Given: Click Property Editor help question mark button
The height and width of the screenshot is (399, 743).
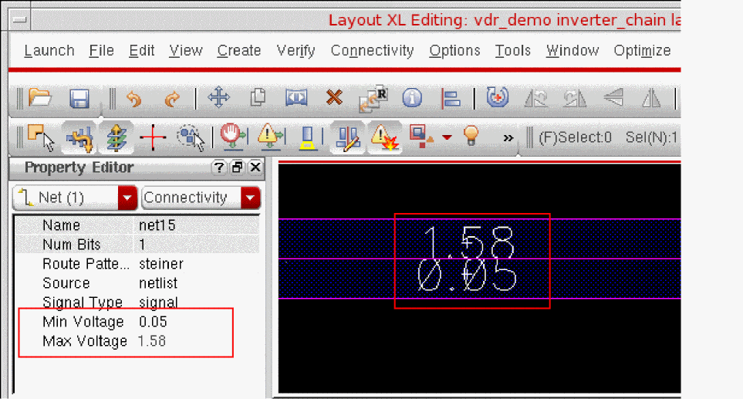Looking at the screenshot, I should click(218, 167).
